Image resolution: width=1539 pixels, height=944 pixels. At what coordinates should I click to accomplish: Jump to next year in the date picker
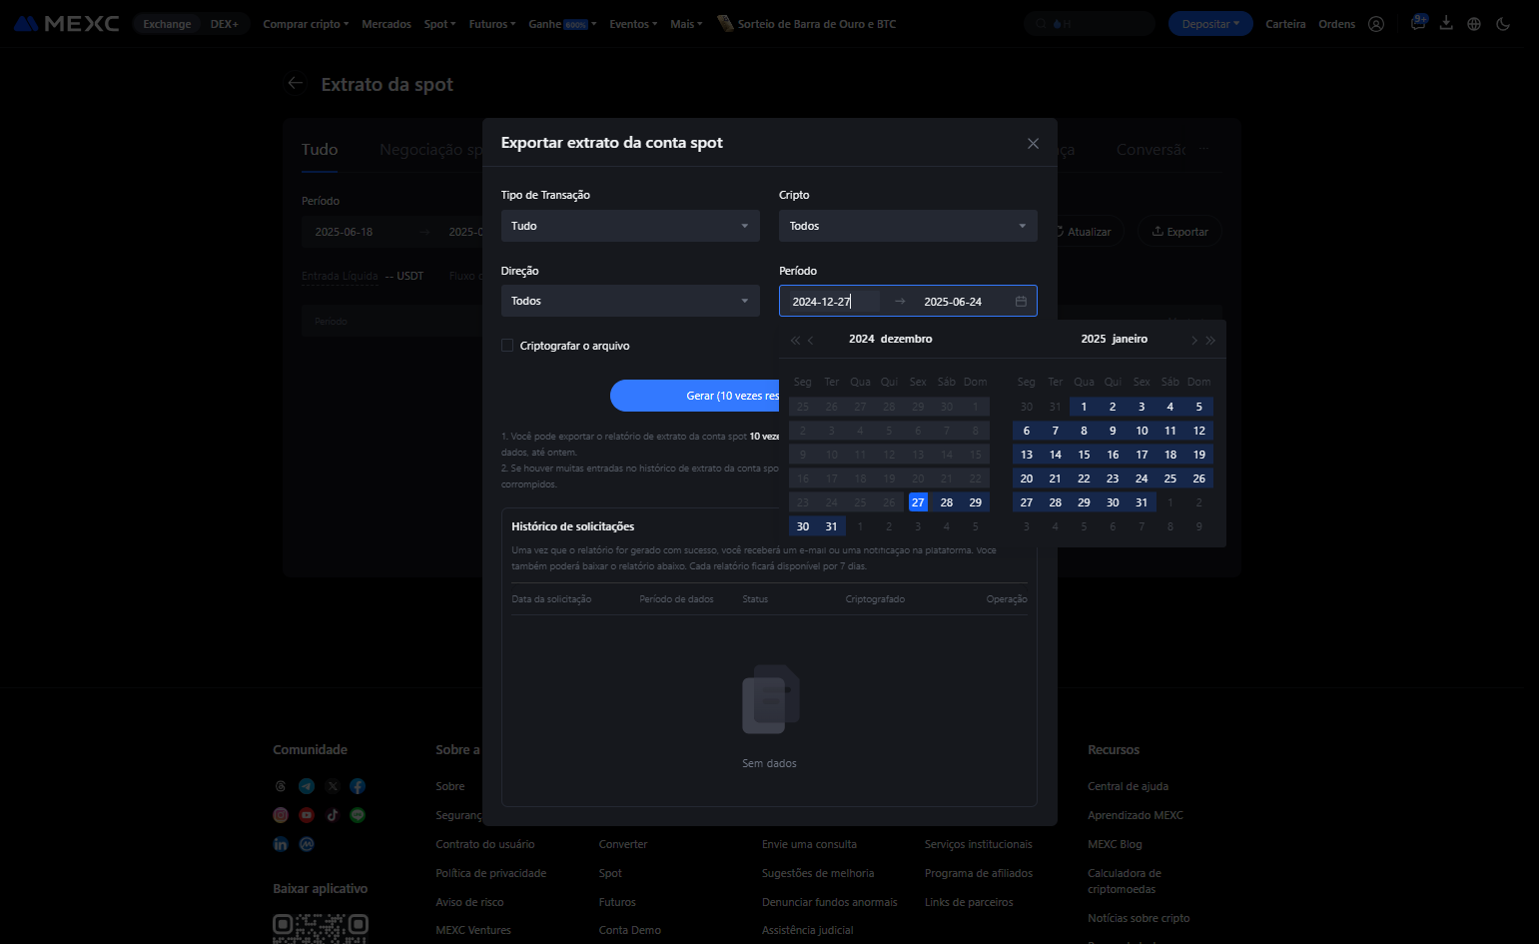click(1210, 341)
